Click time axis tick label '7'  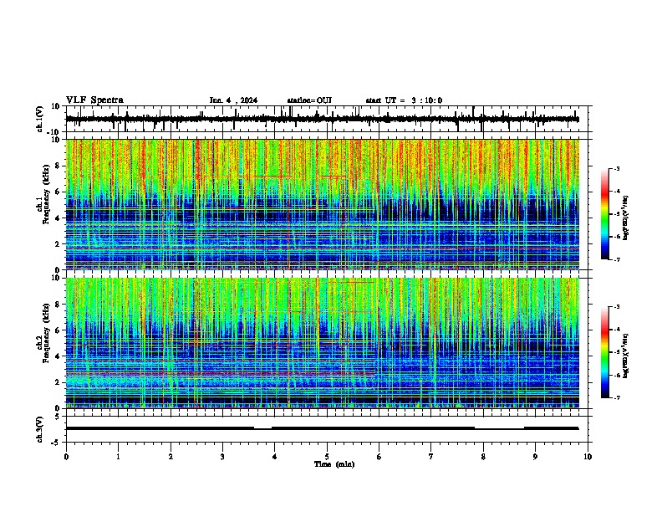(430, 457)
